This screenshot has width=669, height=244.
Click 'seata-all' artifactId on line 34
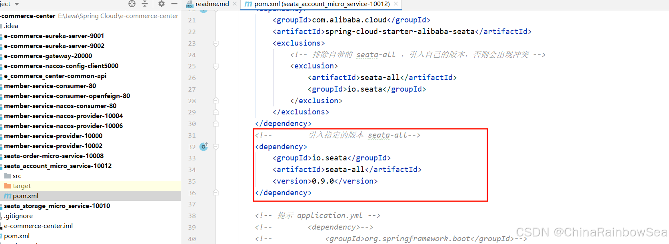[x=345, y=170]
